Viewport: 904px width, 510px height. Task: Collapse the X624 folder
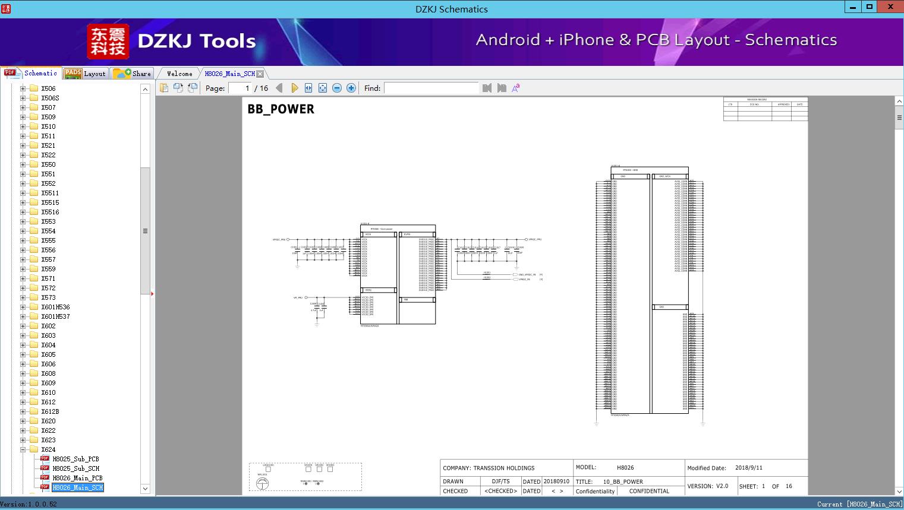pos(23,449)
